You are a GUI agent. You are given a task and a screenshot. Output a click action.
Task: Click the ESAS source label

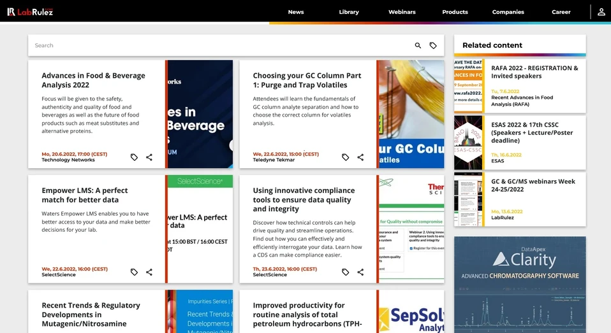(497, 160)
